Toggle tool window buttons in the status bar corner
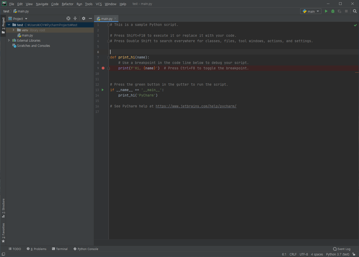 click(x=3, y=254)
